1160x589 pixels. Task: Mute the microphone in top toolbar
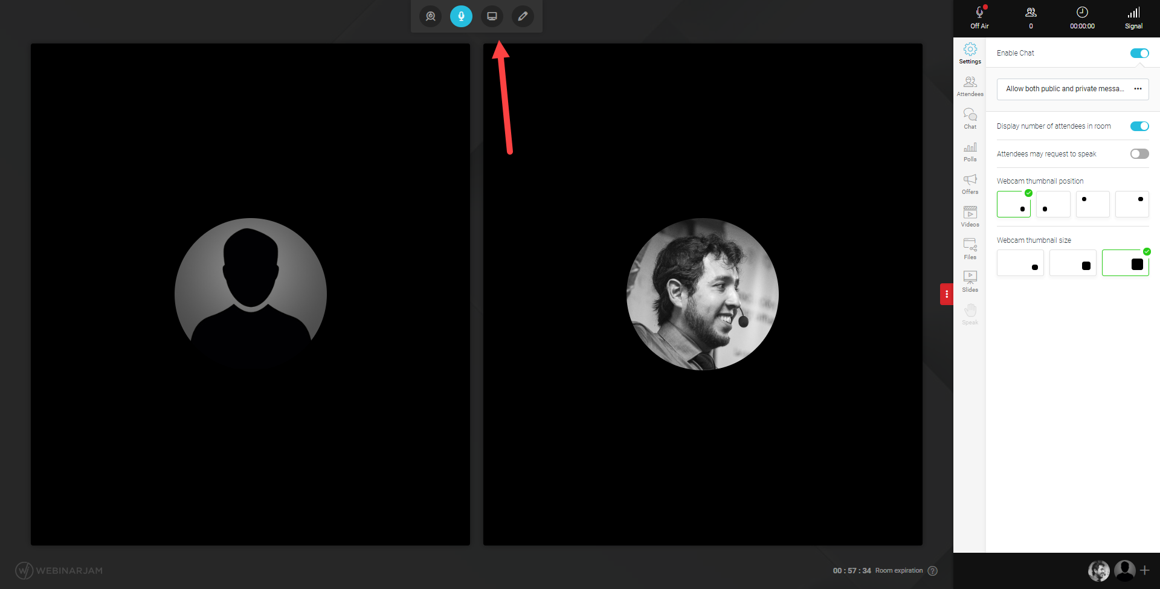pyautogui.click(x=461, y=16)
